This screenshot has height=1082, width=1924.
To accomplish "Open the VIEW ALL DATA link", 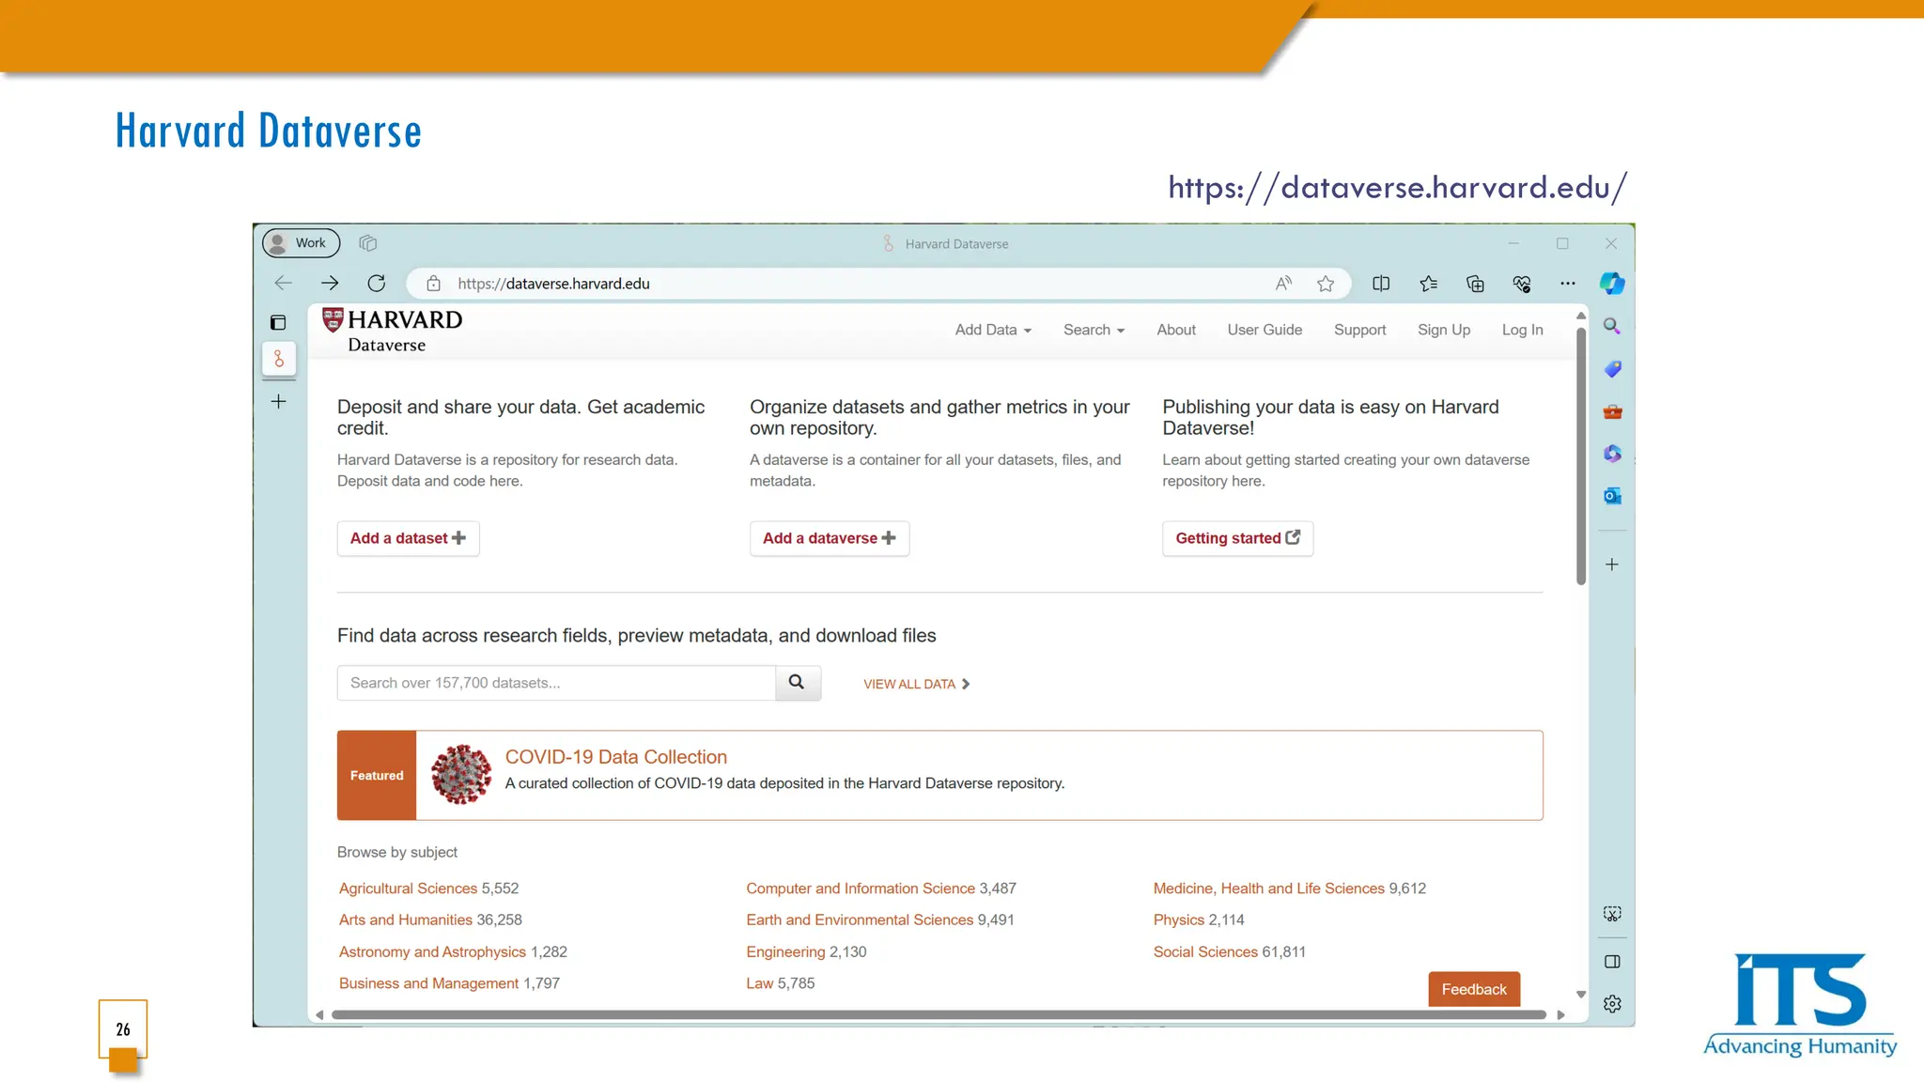I will [916, 684].
